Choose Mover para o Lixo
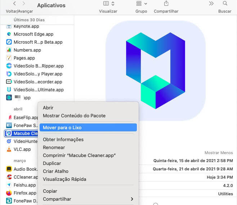This screenshot has height=205, width=237. tap(88, 127)
